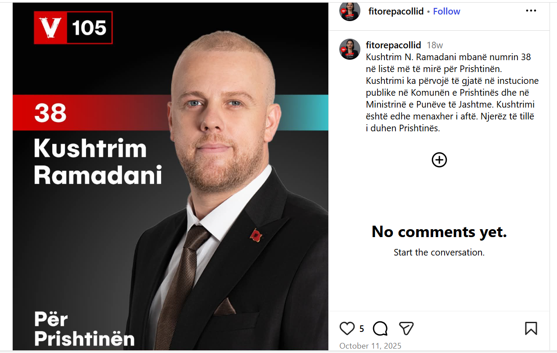Share the post via paper plane icon
This screenshot has width=557, height=353.
[406, 328]
